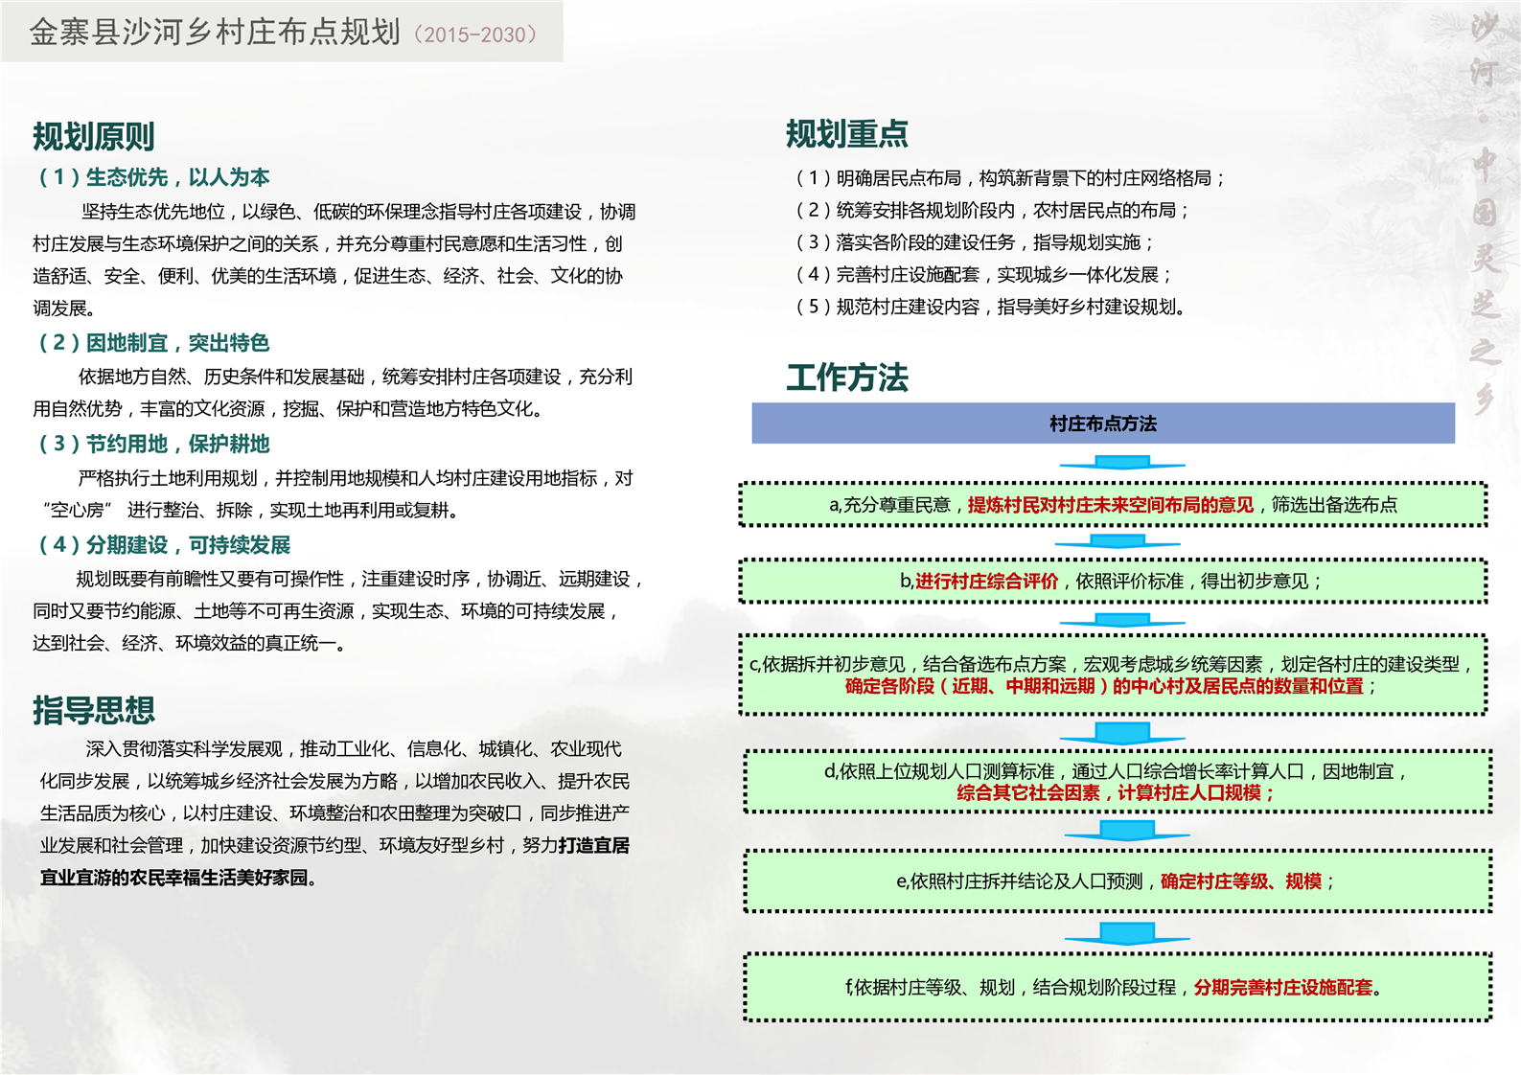
Task: Select subheading (2)因地制宜,突出特色
Action: coord(153,343)
